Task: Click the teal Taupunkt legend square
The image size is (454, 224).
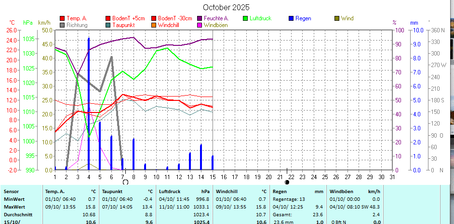Action: (x=108, y=25)
